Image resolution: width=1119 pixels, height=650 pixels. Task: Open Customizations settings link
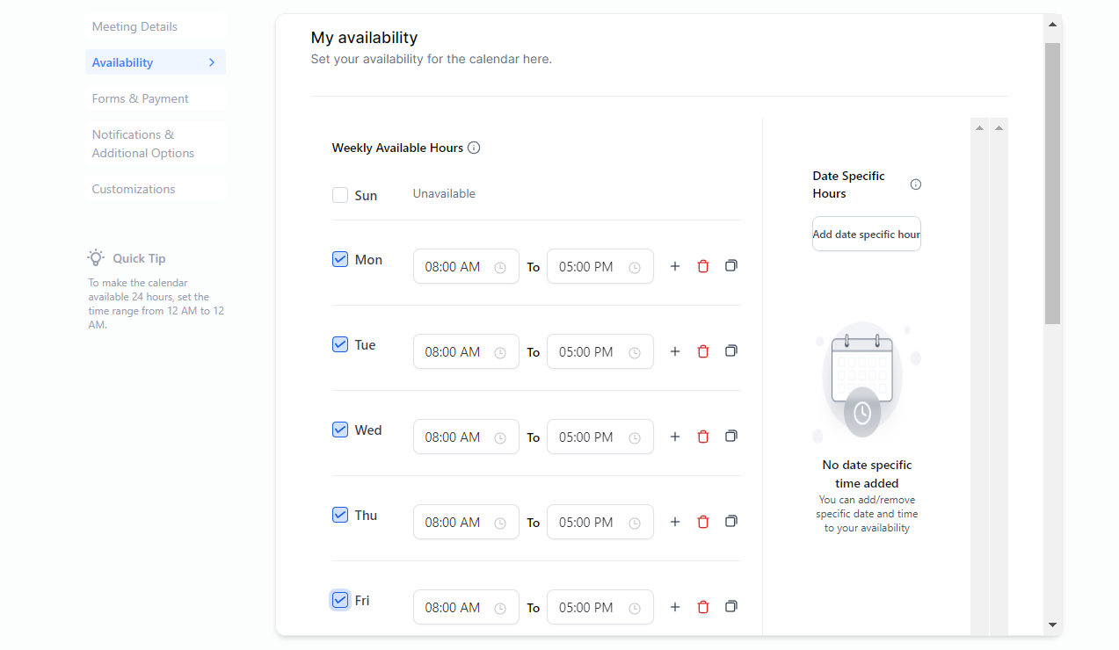pyautogui.click(x=134, y=189)
